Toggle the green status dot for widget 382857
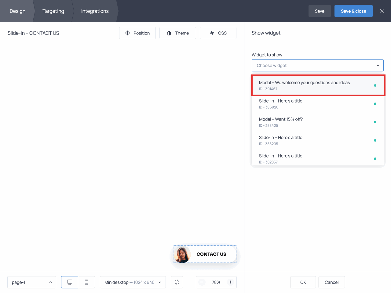Image resolution: width=391 pixels, height=293 pixels. coord(375,159)
